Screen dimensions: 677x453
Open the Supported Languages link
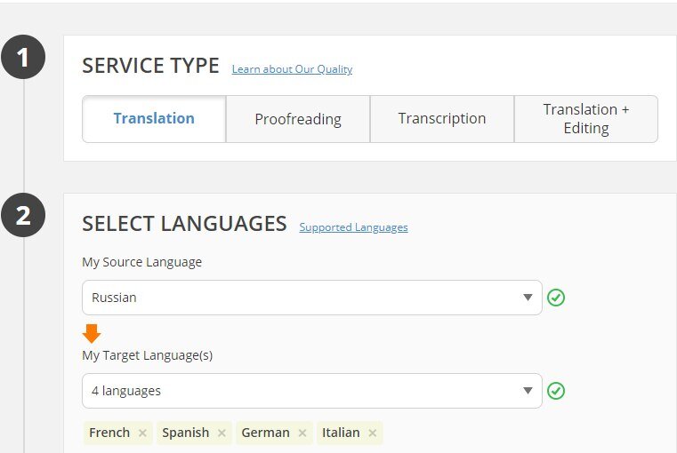[353, 227]
